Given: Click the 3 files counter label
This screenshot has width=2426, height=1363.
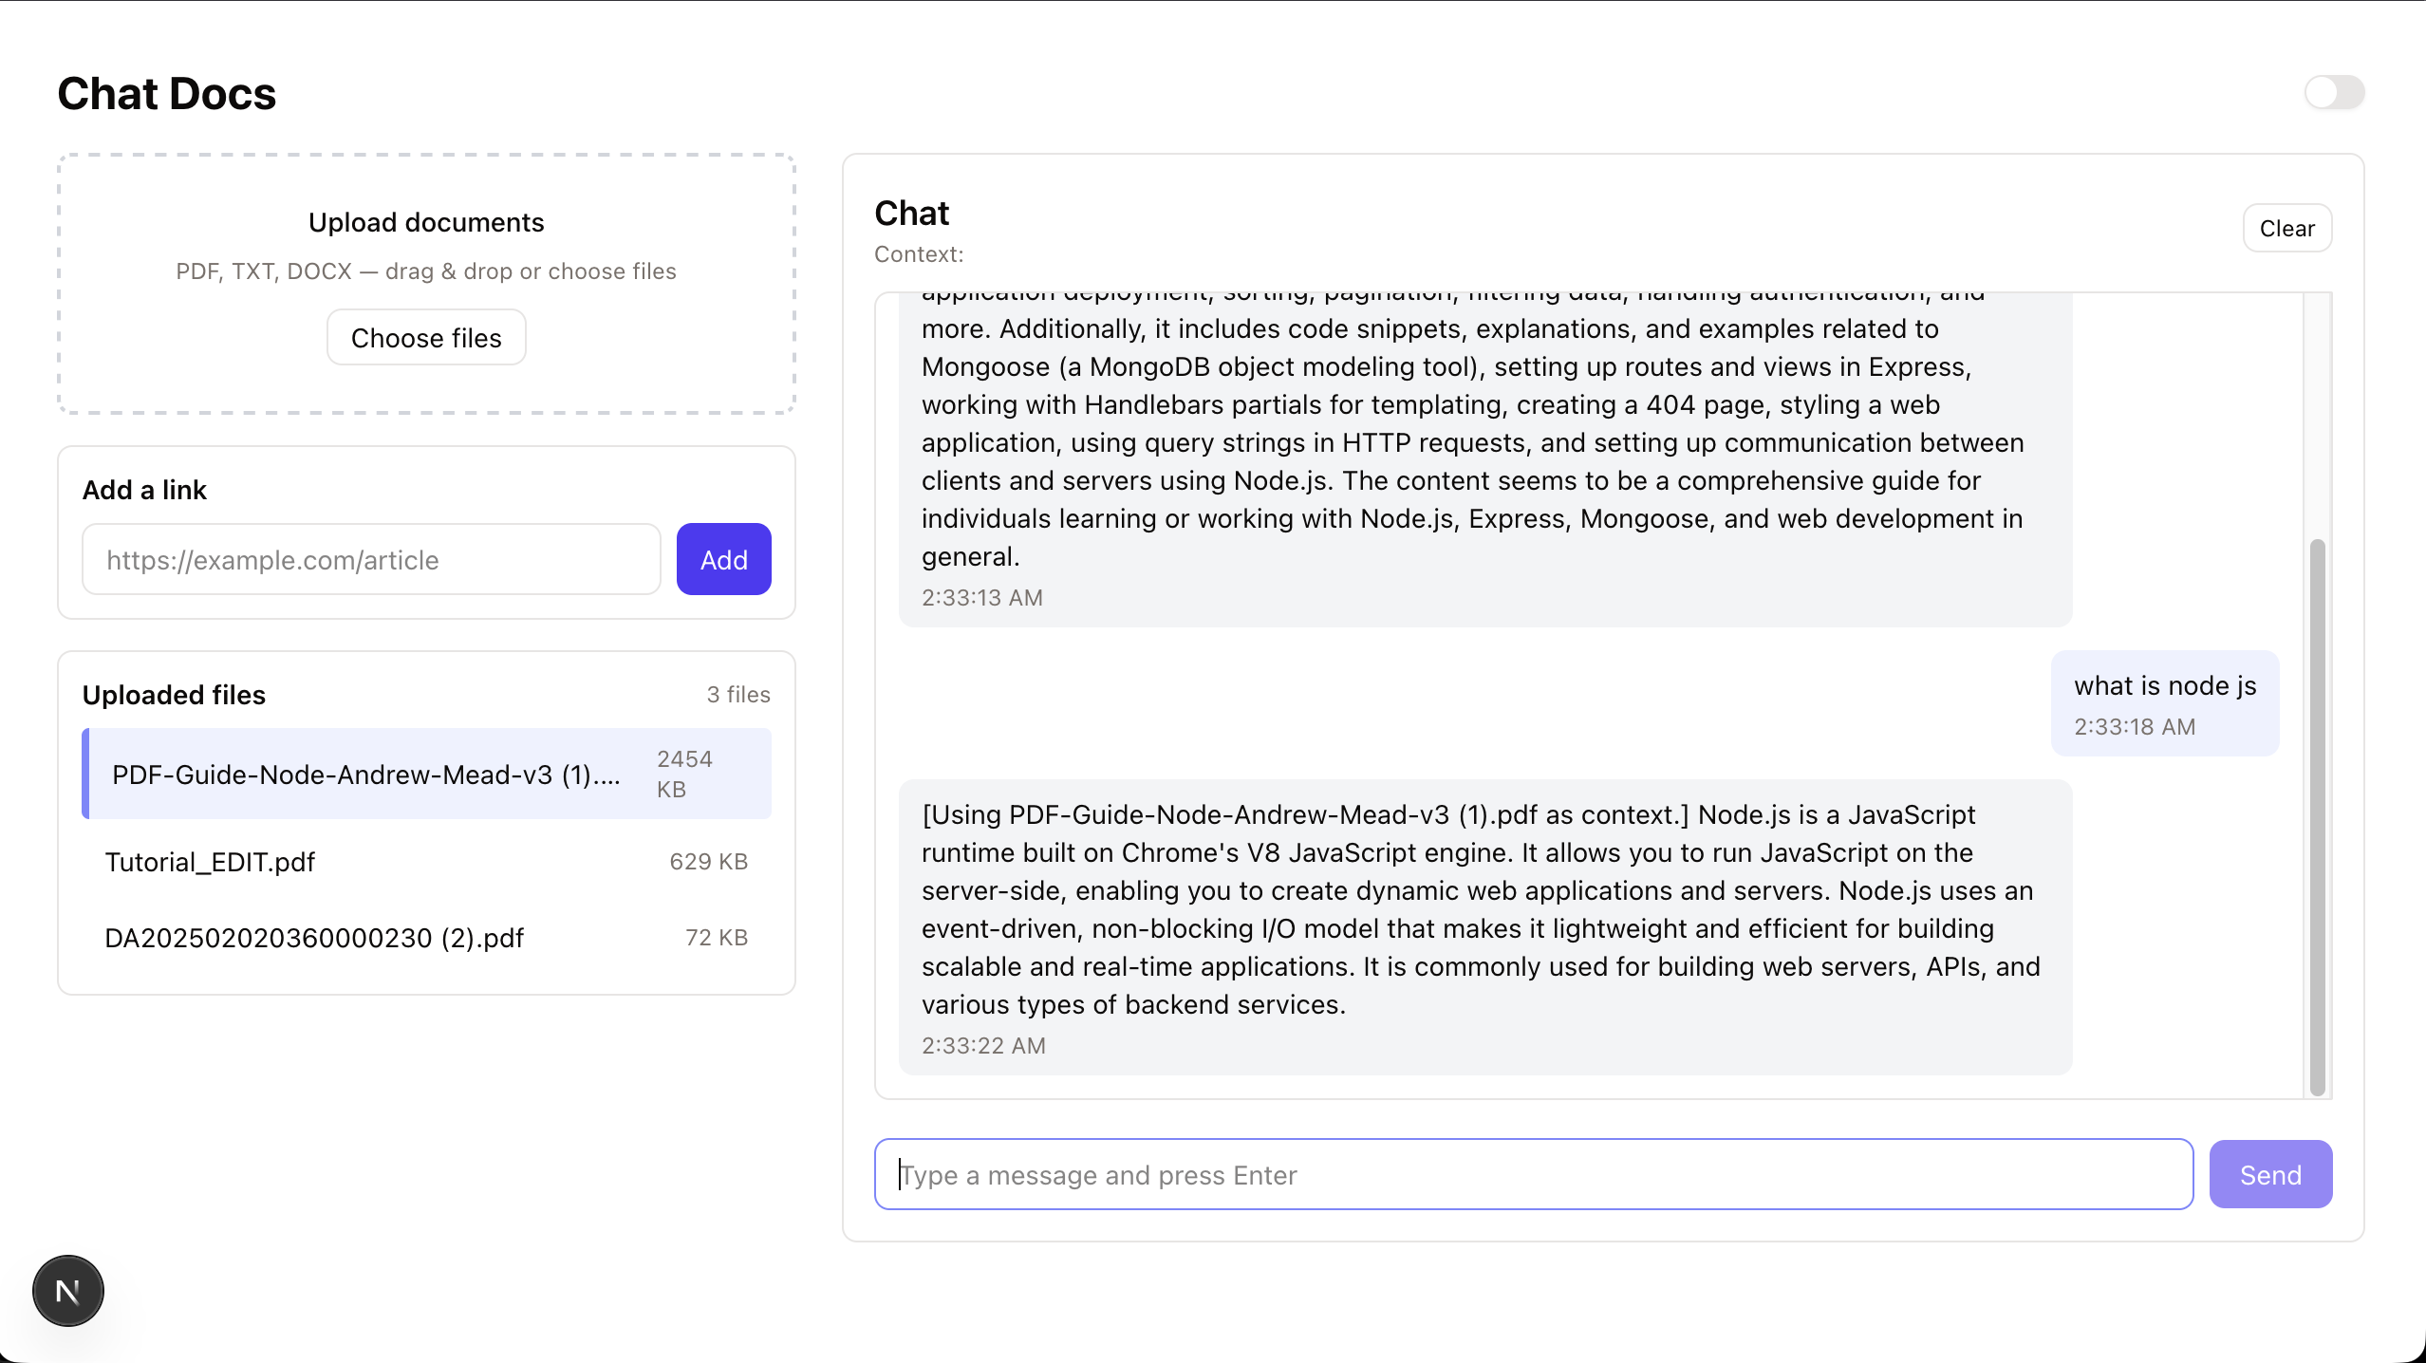Looking at the screenshot, I should (737, 694).
